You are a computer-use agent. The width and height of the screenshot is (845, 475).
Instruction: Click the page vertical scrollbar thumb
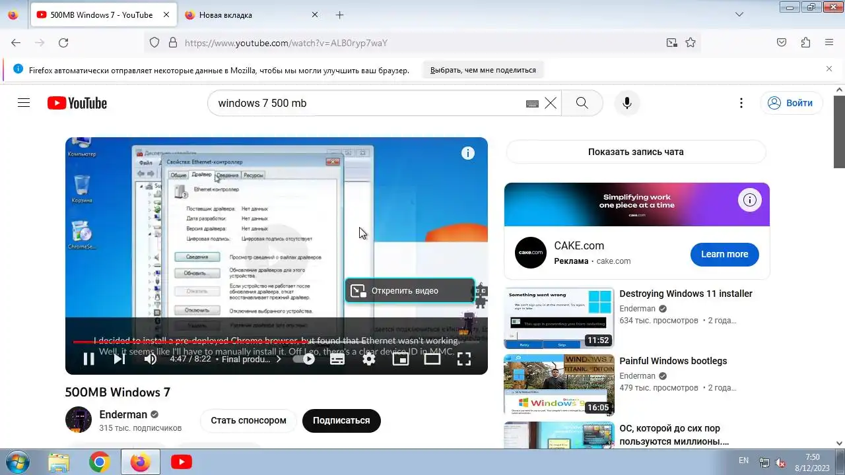tap(839, 132)
